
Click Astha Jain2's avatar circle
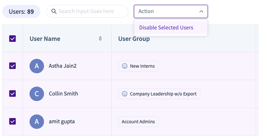37,66
